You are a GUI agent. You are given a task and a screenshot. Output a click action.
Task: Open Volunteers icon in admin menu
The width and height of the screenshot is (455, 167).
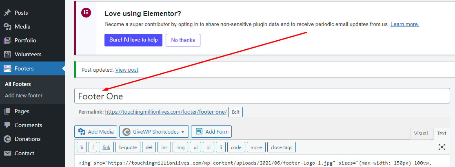coord(7,55)
